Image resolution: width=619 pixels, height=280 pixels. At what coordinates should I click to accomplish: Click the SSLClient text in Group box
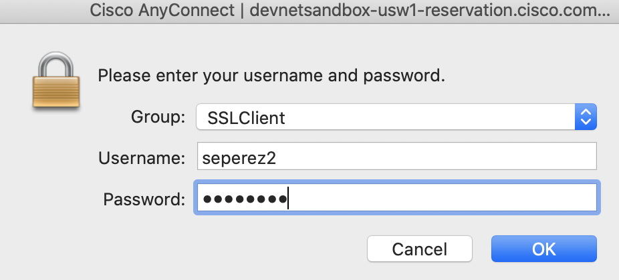pos(246,119)
